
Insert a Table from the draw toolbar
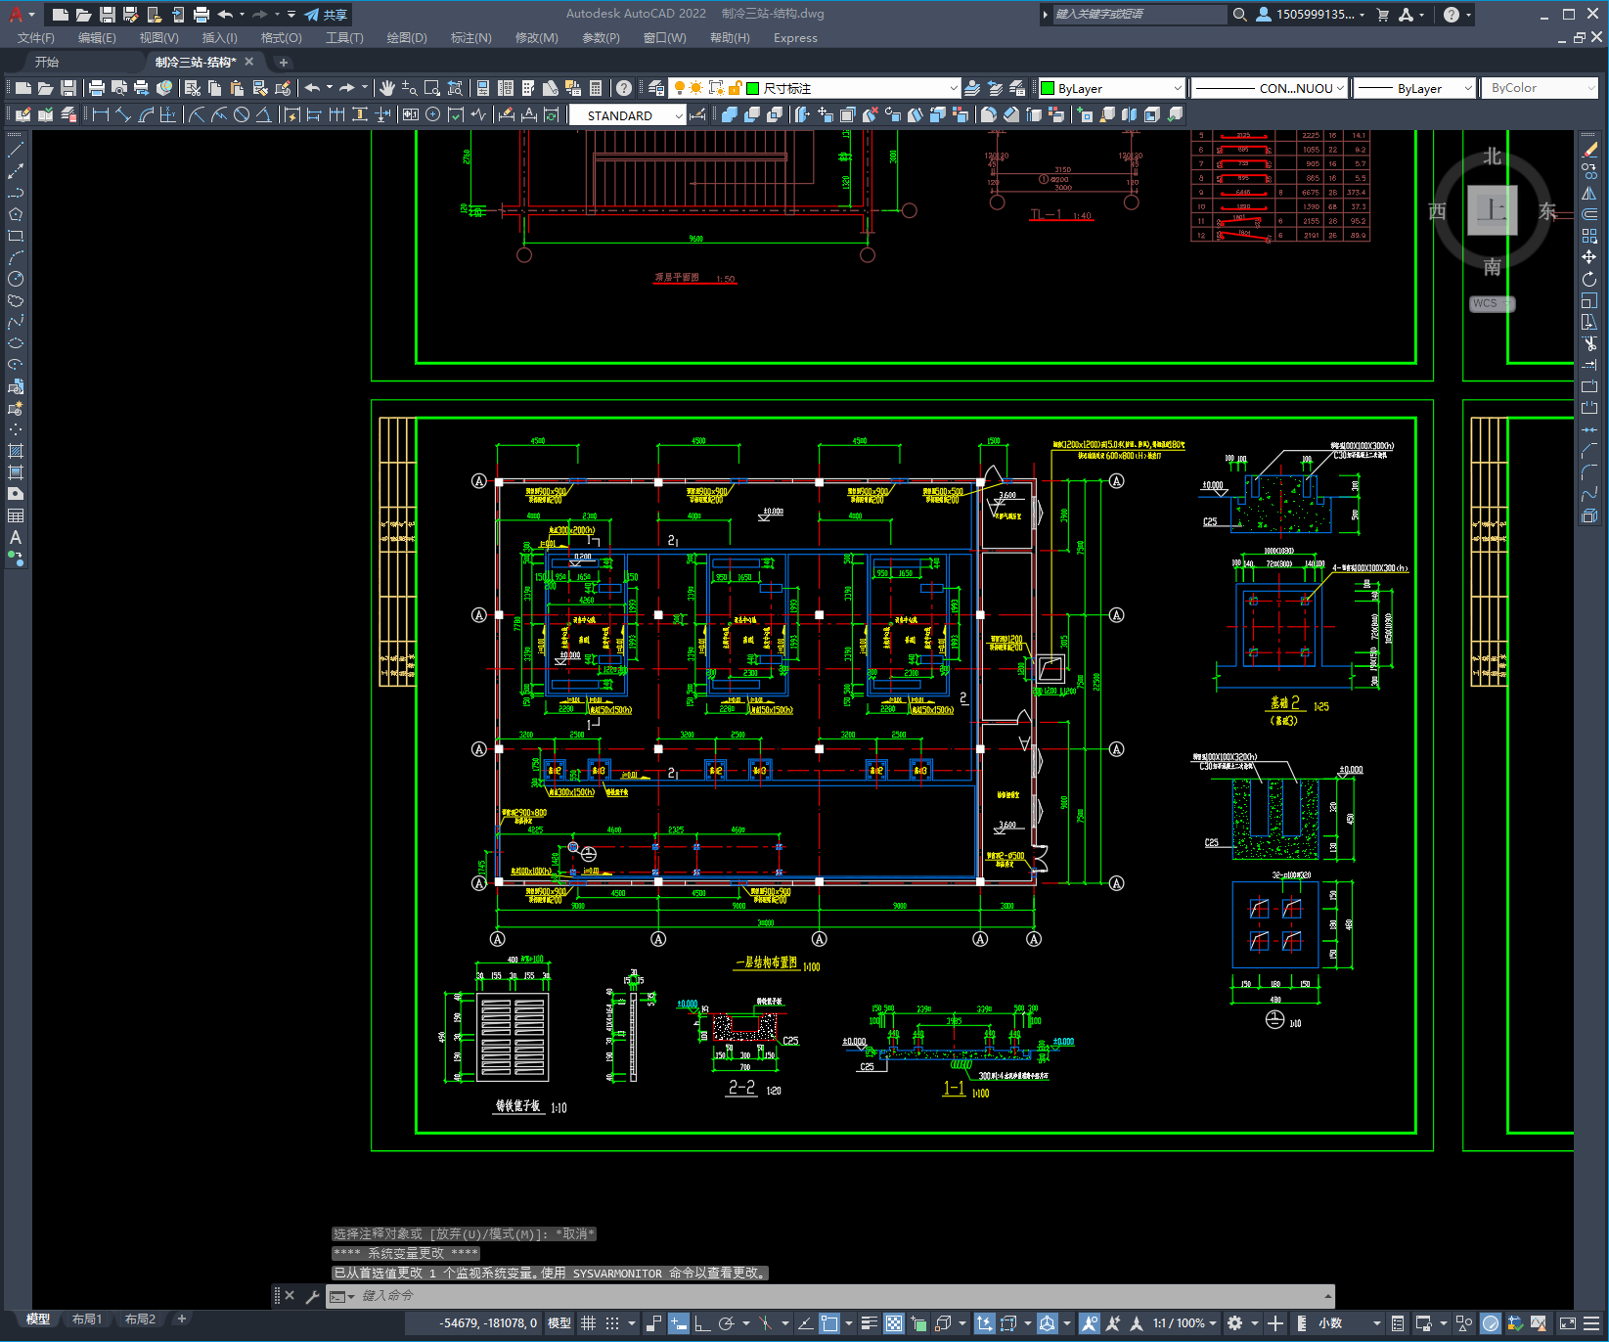[x=16, y=515]
